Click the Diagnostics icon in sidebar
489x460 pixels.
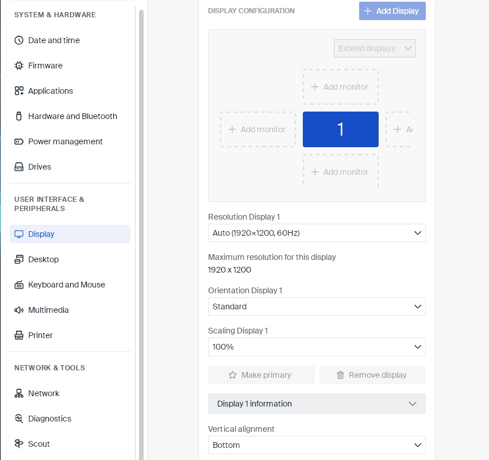pyautogui.click(x=19, y=419)
